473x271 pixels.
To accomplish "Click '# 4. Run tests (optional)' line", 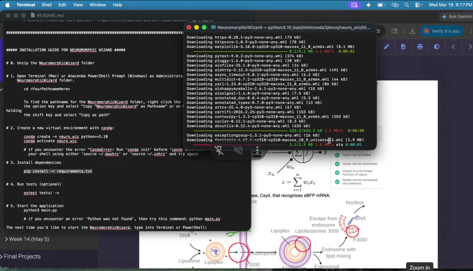I will 34,184.
